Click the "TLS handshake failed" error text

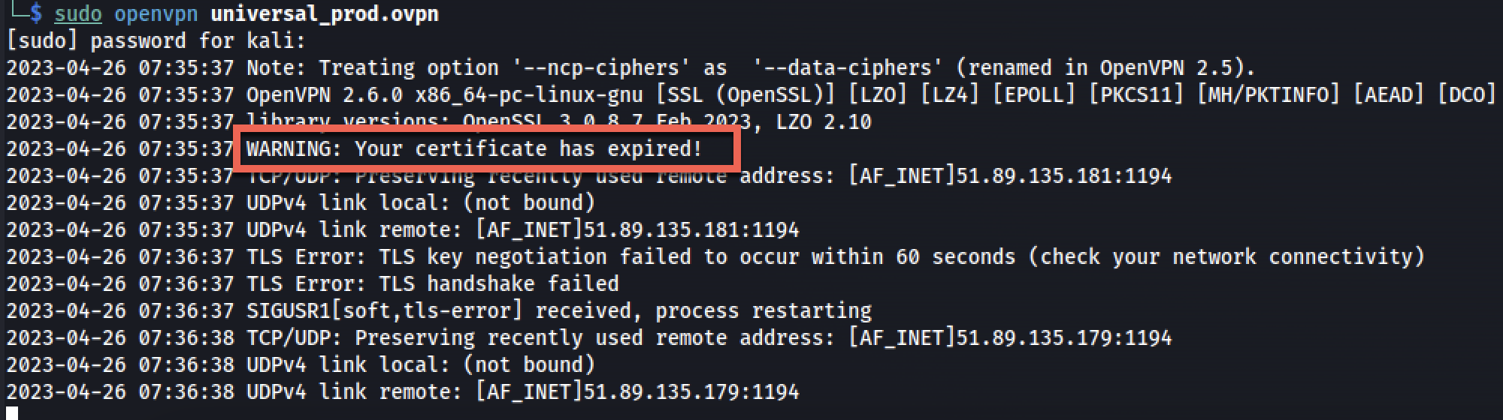click(x=498, y=283)
